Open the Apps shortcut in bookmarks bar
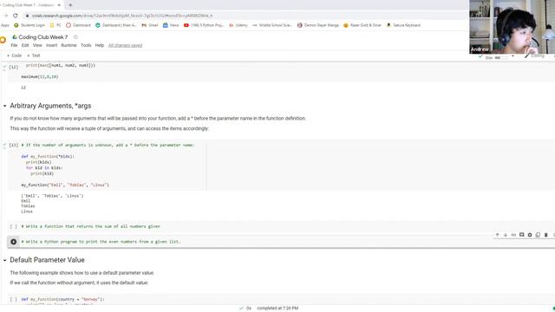 click(5, 25)
